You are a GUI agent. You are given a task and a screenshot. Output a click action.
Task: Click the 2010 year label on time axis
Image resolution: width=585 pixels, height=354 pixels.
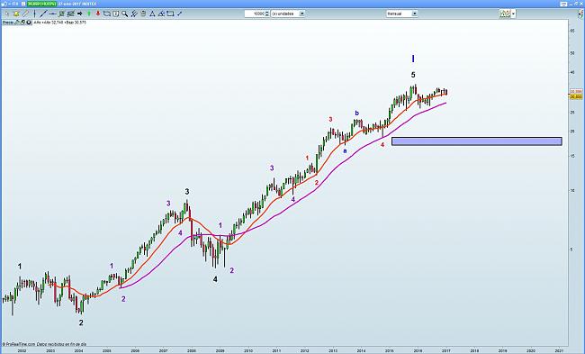(248, 351)
